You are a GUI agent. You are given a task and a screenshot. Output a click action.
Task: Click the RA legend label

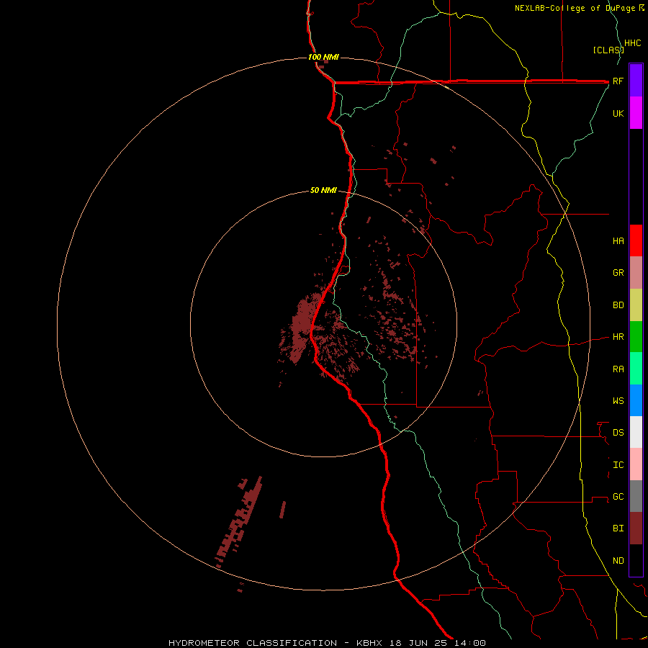pos(618,369)
